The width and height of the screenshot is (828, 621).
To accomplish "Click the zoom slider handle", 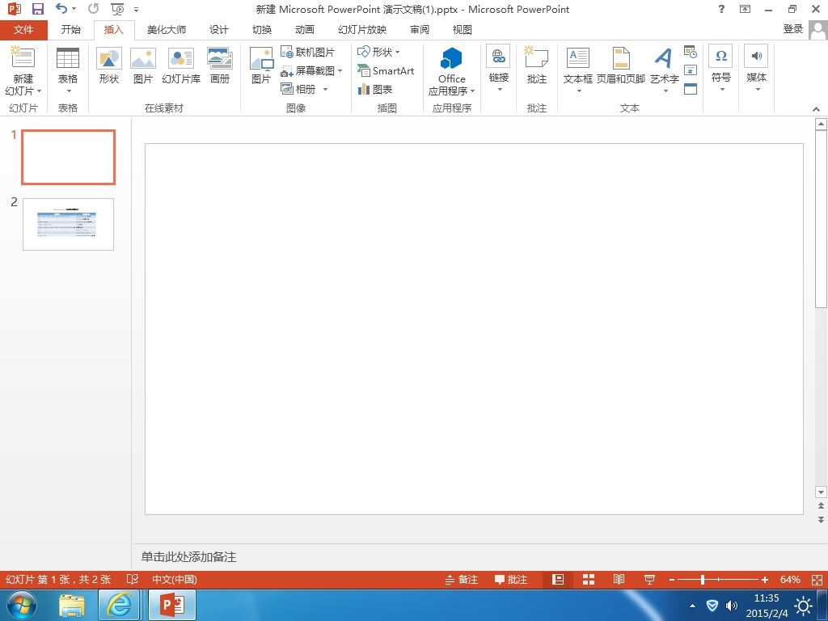I will (x=703, y=580).
